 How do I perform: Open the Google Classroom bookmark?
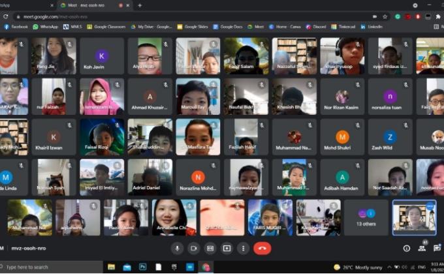[x=108, y=27]
